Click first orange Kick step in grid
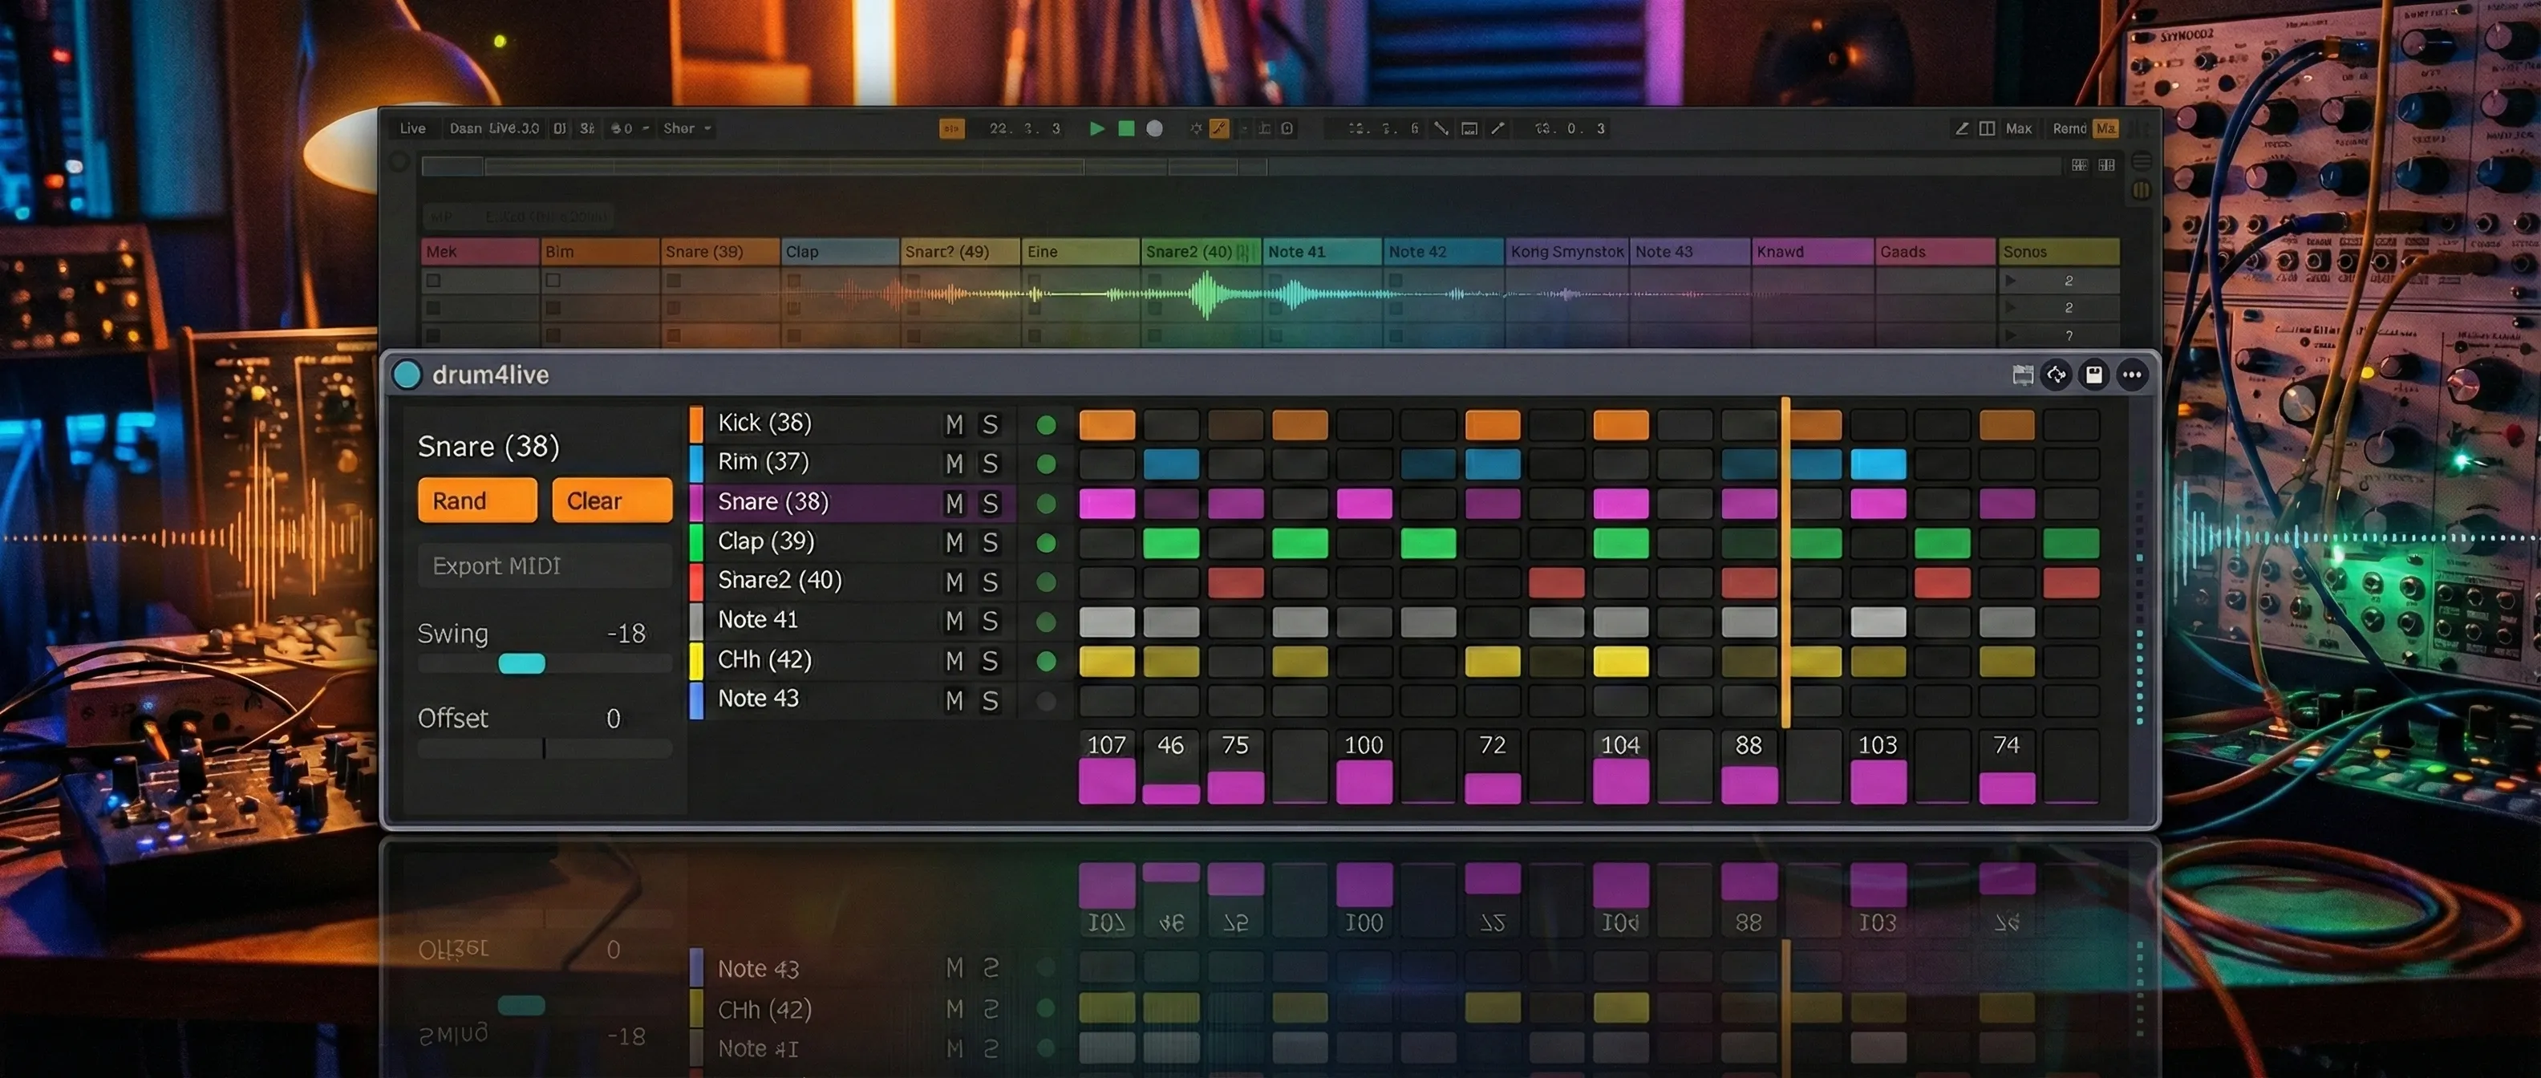Image resolution: width=2541 pixels, height=1078 pixels. click(1107, 424)
